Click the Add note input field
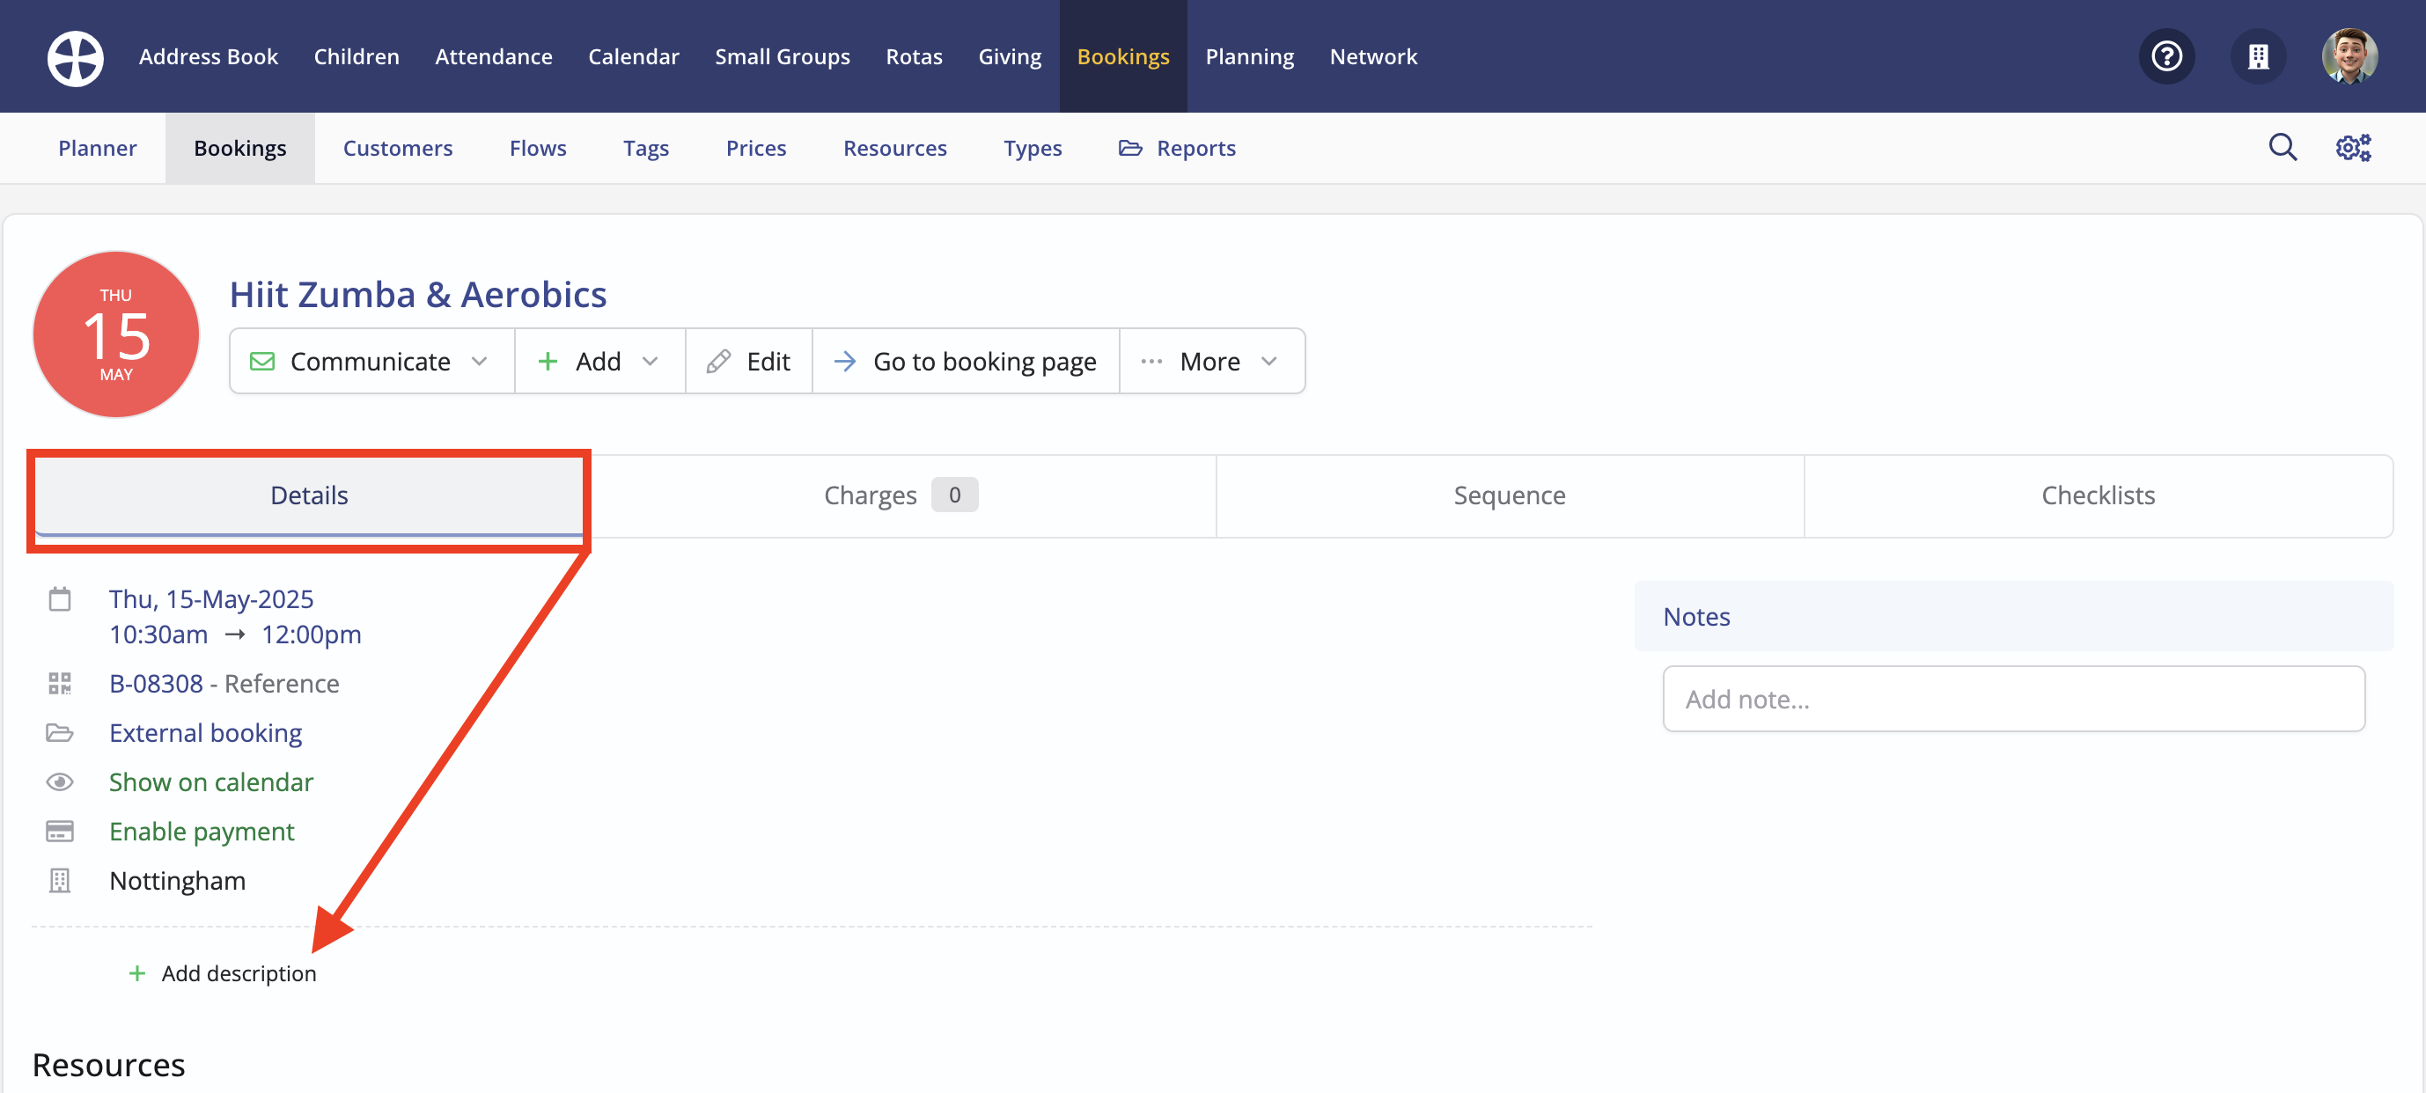Image resolution: width=2426 pixels, height=1093 pixels. [2013, 699]
